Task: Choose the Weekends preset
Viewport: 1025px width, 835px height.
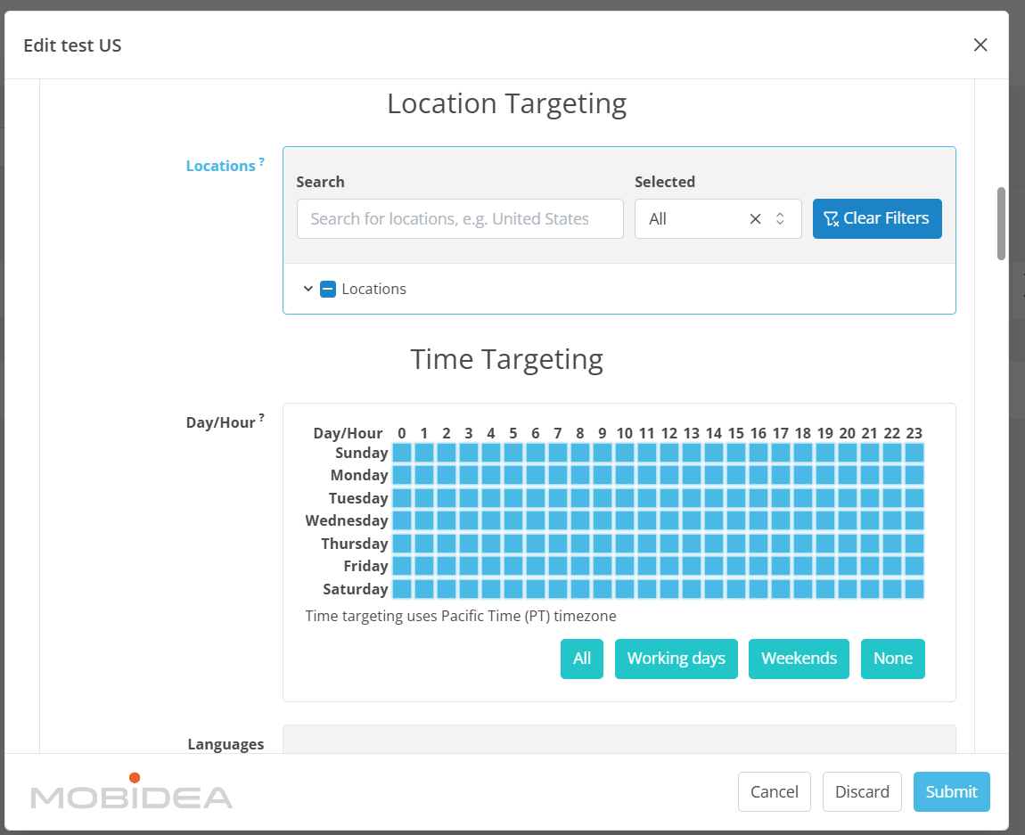Action: pos(799,659)
